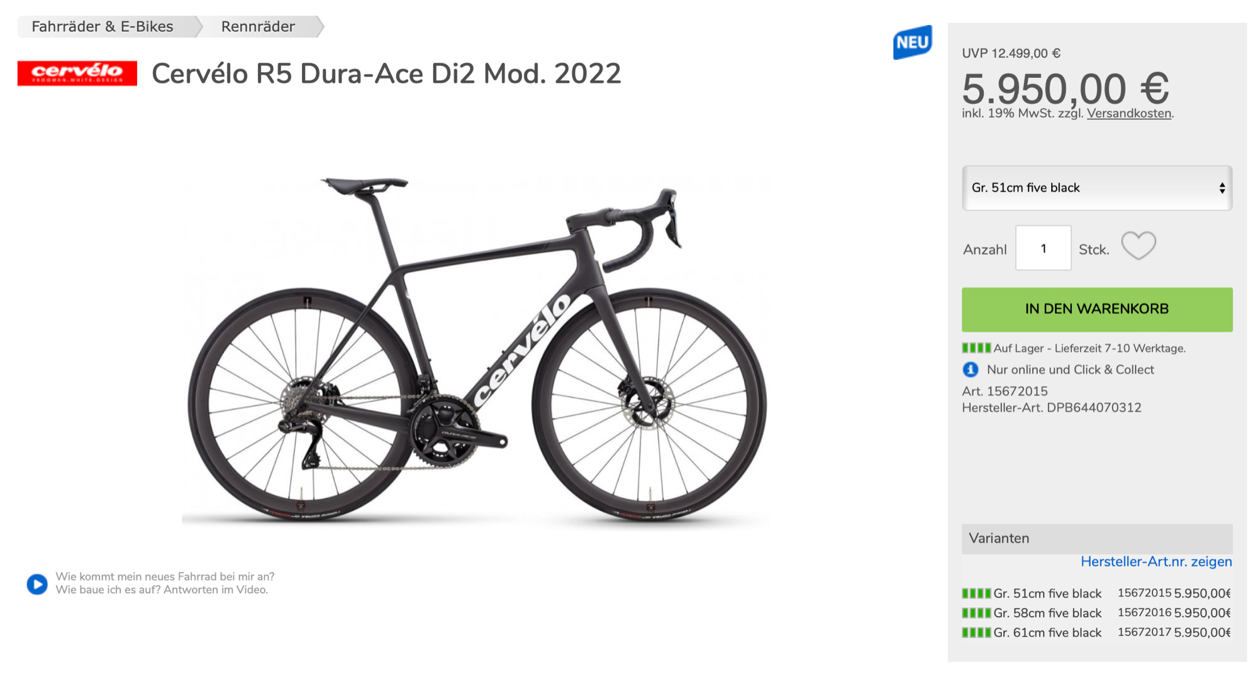1258x675 pixels.
Task: Click the blue info icon beside Click & Collect
Action: point(970,370)
